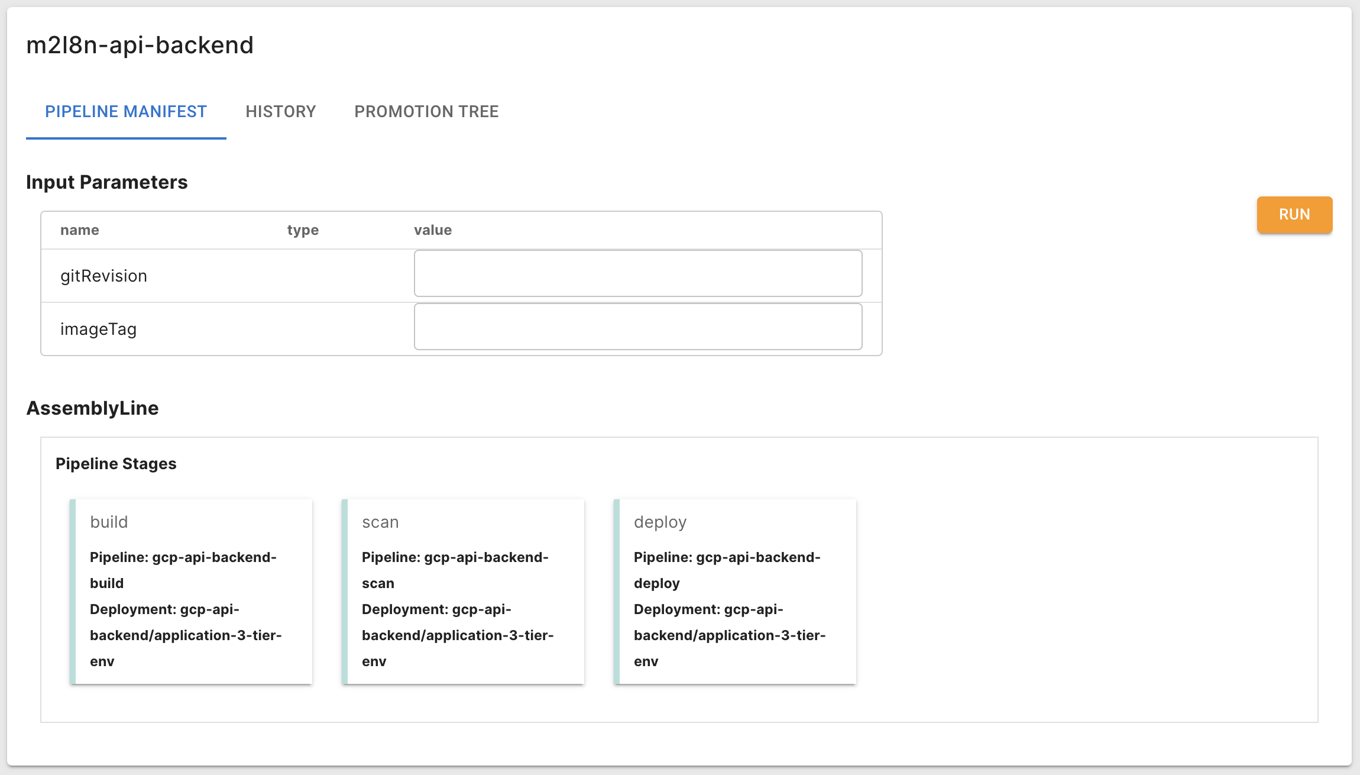Open the deploy pipeline stage card
The height and width of the screenshot is (775, 1360).
[735, 592]
